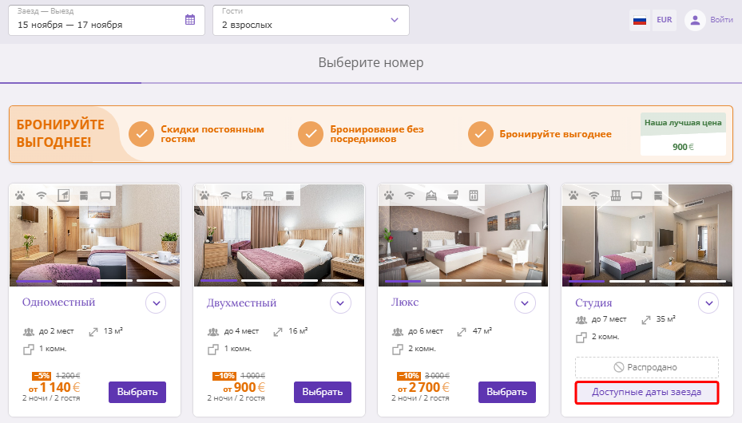Click Доступные даты заезда link
This screenshot has height=423, width=742.
point(647,393)
